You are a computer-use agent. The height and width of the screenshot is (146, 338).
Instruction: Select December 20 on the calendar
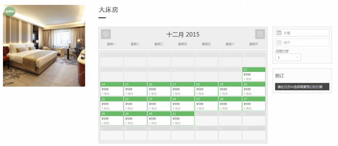(x=254, y=89)
